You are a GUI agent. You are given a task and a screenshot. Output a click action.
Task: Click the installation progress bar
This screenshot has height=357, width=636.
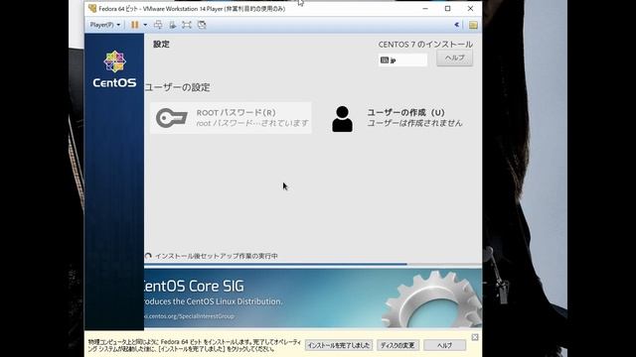click(313, 264)
